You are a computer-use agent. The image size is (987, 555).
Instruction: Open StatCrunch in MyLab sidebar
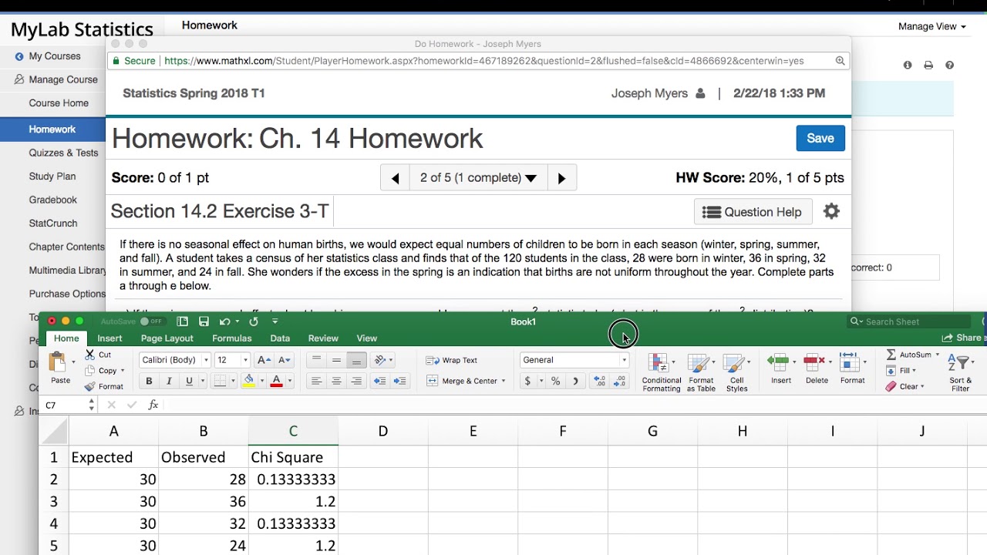click(x=53, y=224)
